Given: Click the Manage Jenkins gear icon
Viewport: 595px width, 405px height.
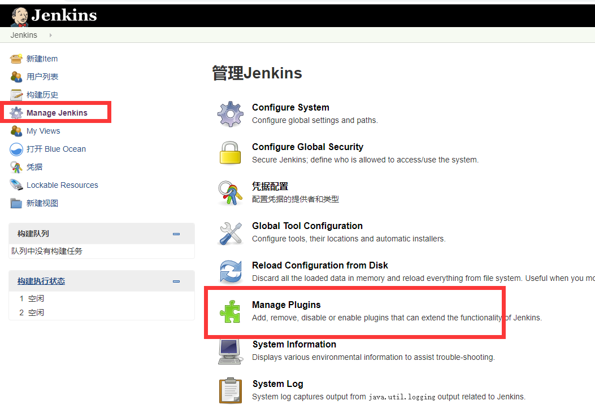Looking at the screenshot, I should [x=16, y=113].
